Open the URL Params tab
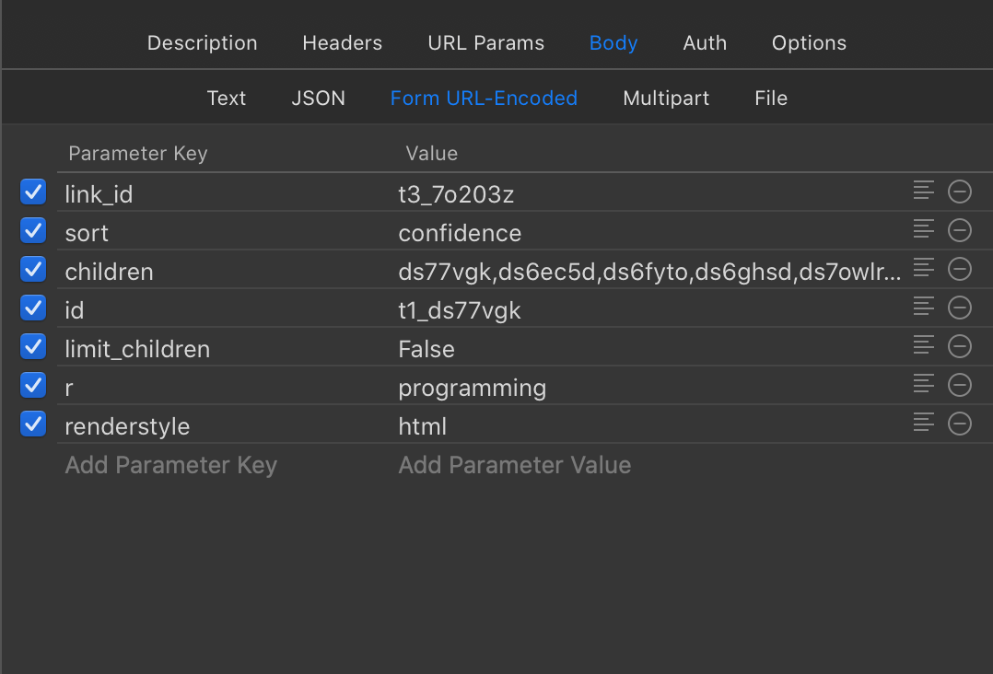 point(485,43)
